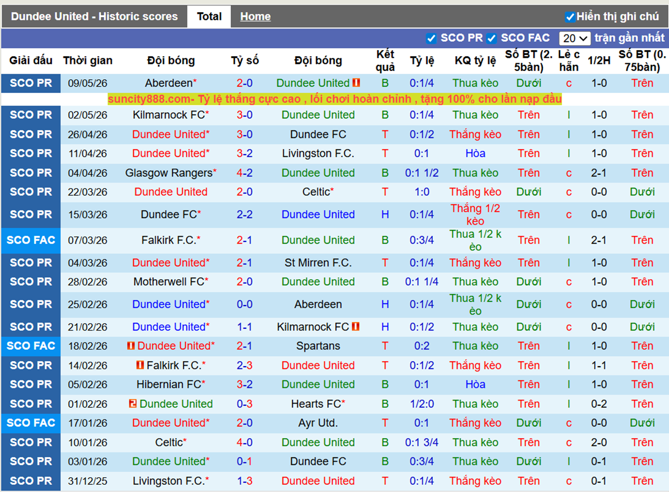Click Hòa result in Livingston 11/04/26 row
Viewport: 669px width, 492px height.
(x=475, y=153)
